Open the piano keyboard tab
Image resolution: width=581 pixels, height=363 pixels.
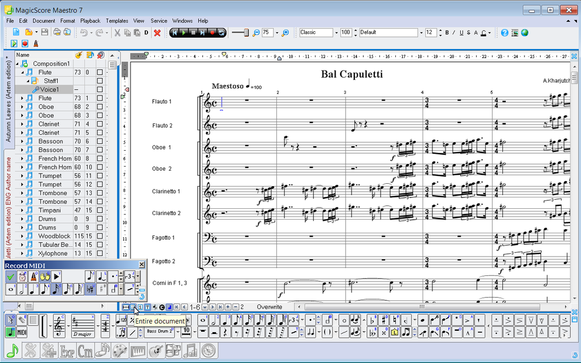coord(138,350)
